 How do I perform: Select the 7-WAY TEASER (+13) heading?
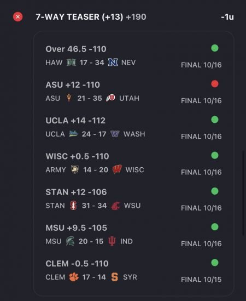(x=79, y=17)
